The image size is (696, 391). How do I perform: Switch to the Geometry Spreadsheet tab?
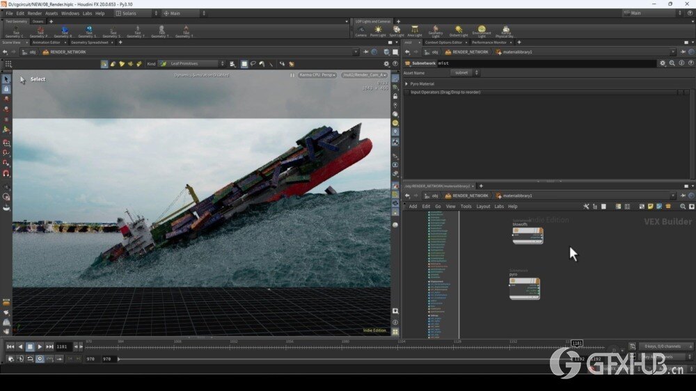click(89, 42)
